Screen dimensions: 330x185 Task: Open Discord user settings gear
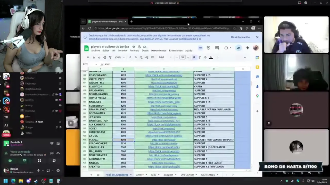click(58, 170)
